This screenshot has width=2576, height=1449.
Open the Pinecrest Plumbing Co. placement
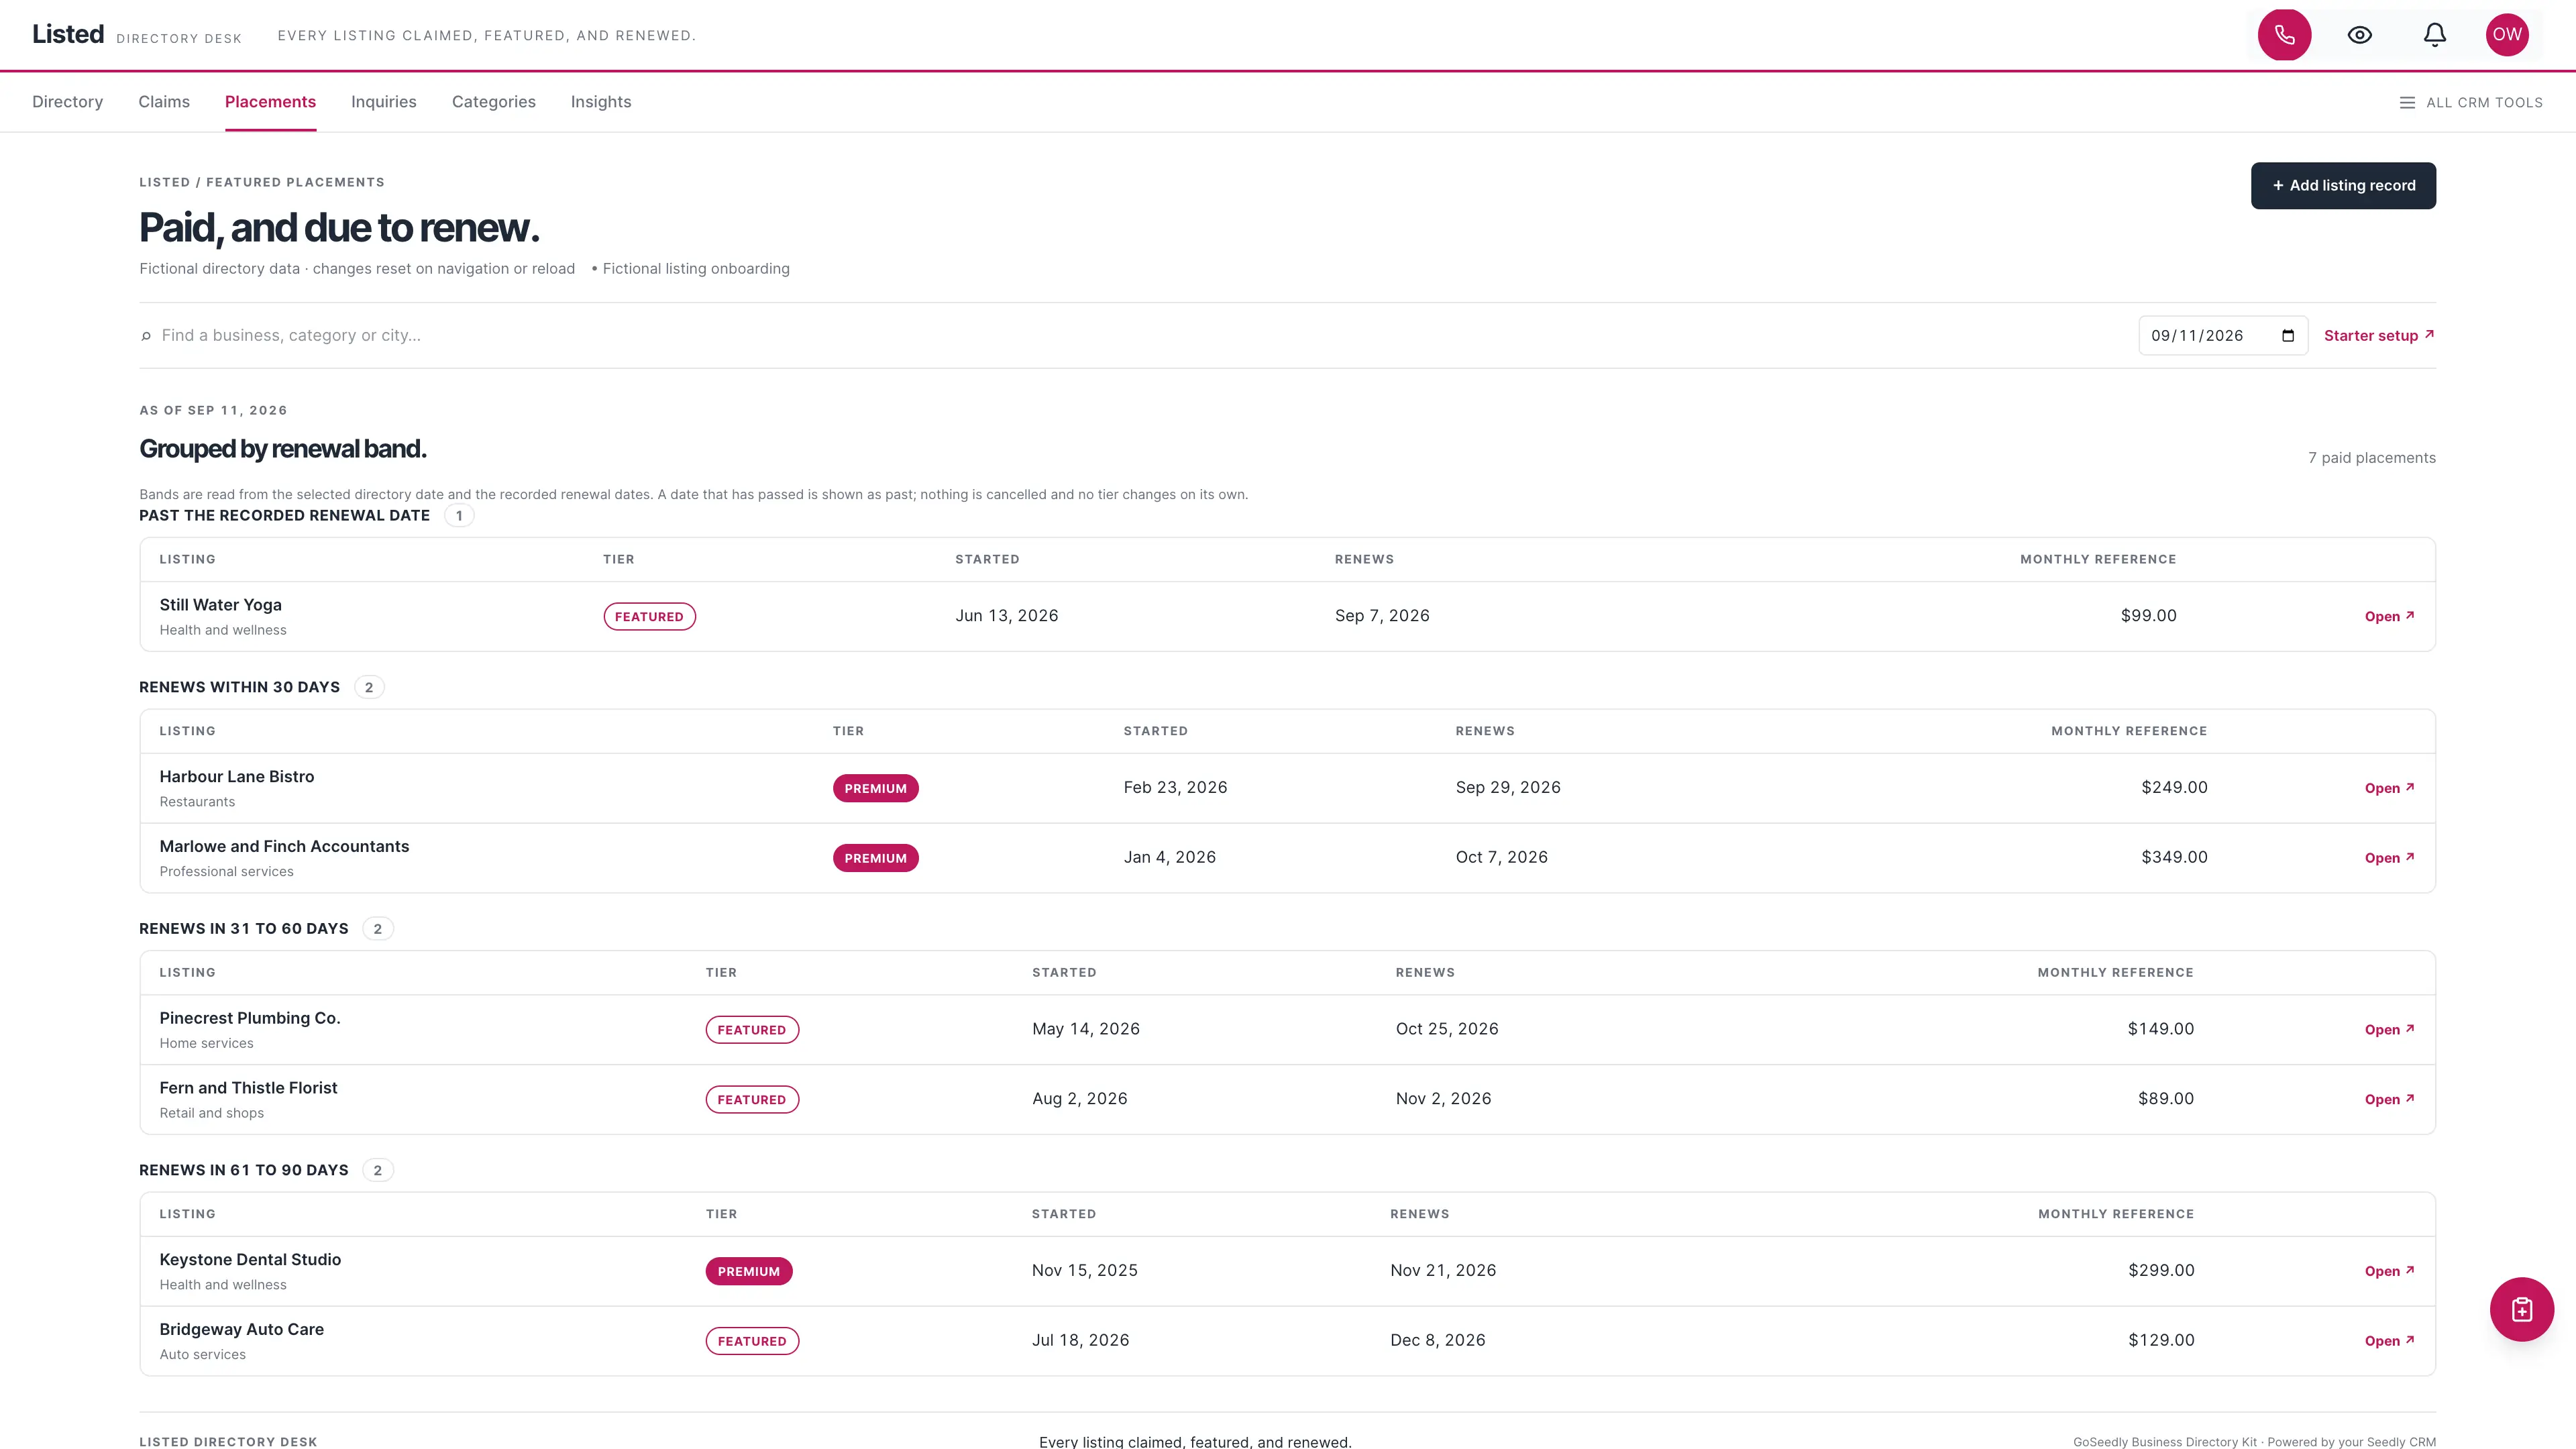click(2389, 1030)
